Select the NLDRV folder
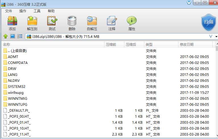 [108, 80]
